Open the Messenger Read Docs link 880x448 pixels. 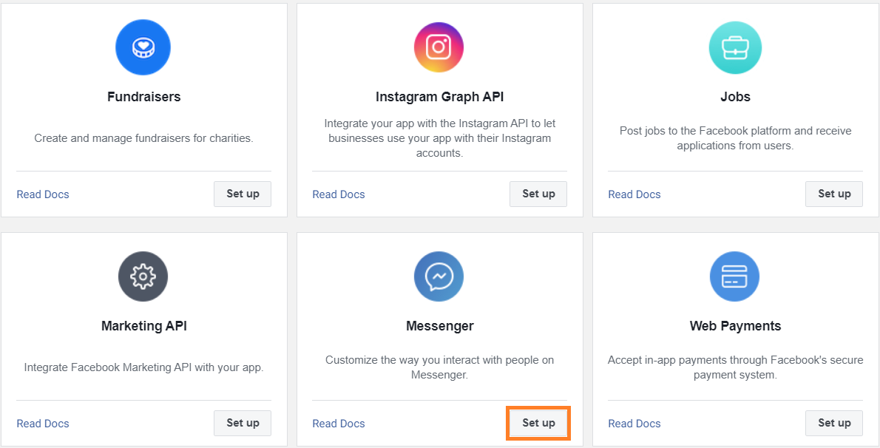point(339,424)
